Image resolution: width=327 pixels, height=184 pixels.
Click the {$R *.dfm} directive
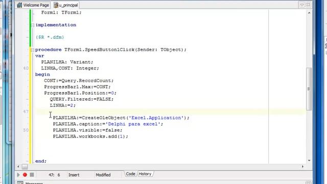click(x=50, y=37)
